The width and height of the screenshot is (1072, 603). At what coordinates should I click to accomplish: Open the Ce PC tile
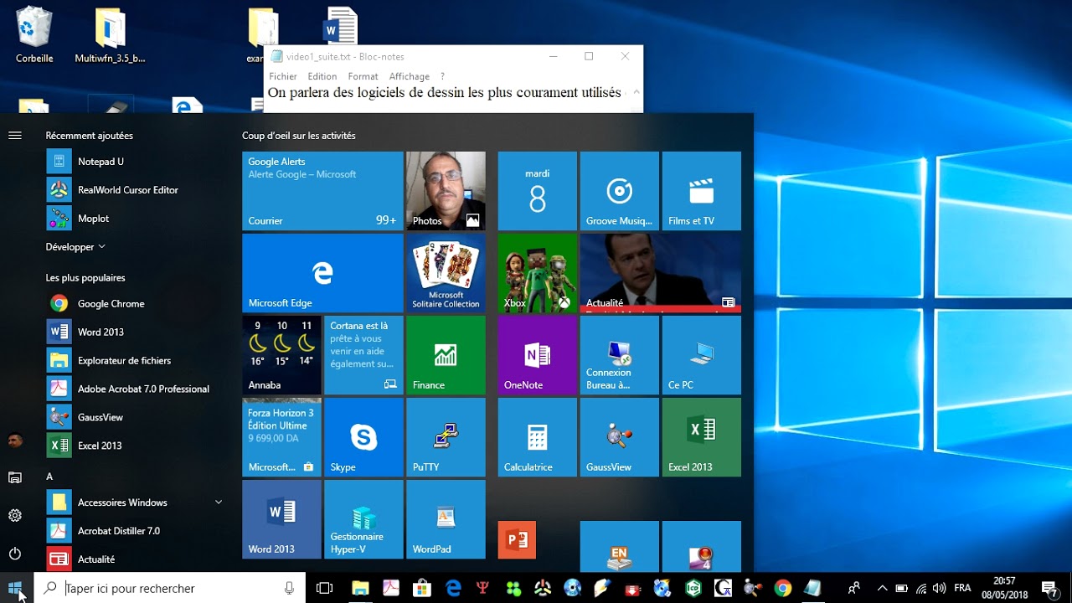click(x=702, y=355)
